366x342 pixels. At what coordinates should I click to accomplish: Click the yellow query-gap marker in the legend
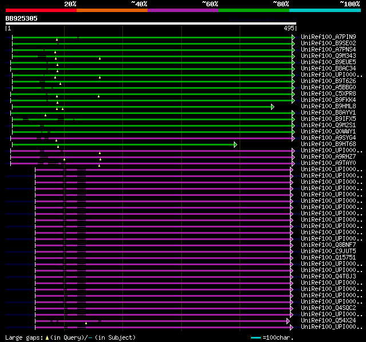47,337
